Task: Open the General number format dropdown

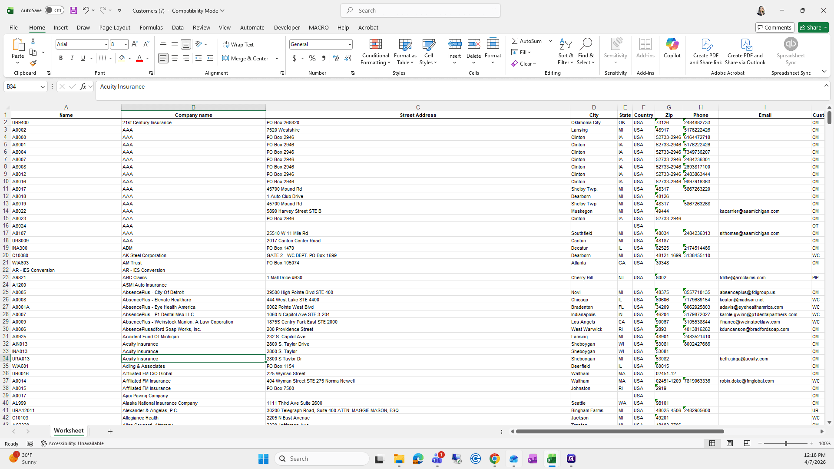Action: [x=349, y=44]
